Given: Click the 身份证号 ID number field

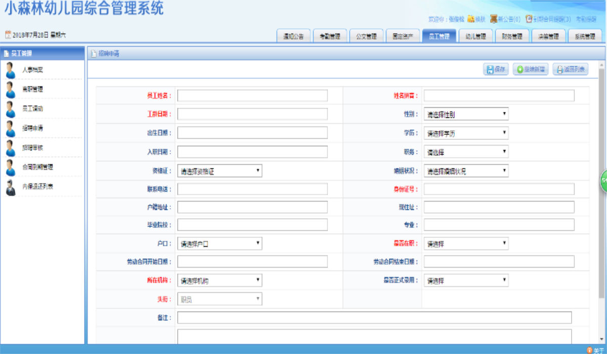Looking at the screenshot, I should pos(499,189).
